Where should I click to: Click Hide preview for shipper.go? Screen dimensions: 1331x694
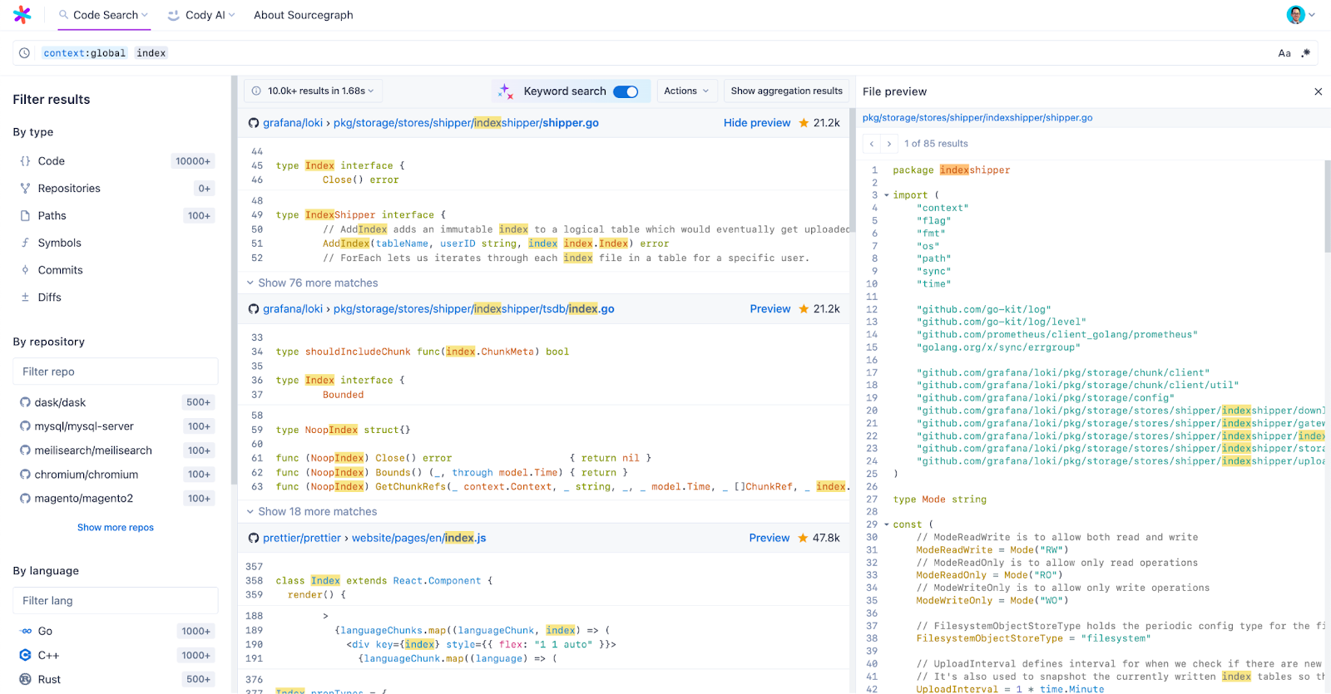[757, 123]
